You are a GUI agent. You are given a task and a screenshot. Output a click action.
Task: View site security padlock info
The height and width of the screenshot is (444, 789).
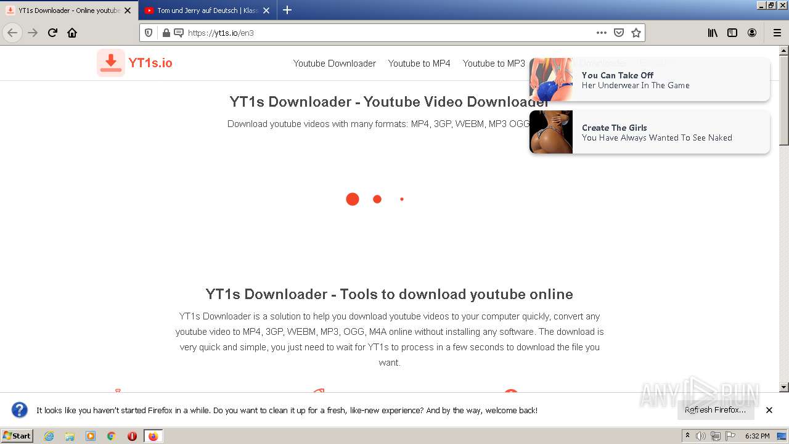tap(166, 33)
